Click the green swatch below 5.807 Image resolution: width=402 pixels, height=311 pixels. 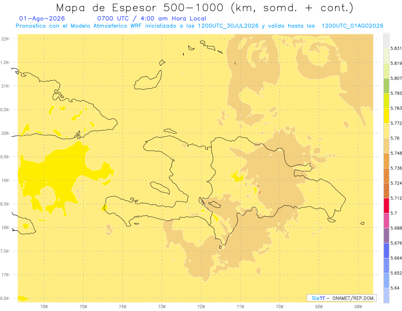(386, 86)
